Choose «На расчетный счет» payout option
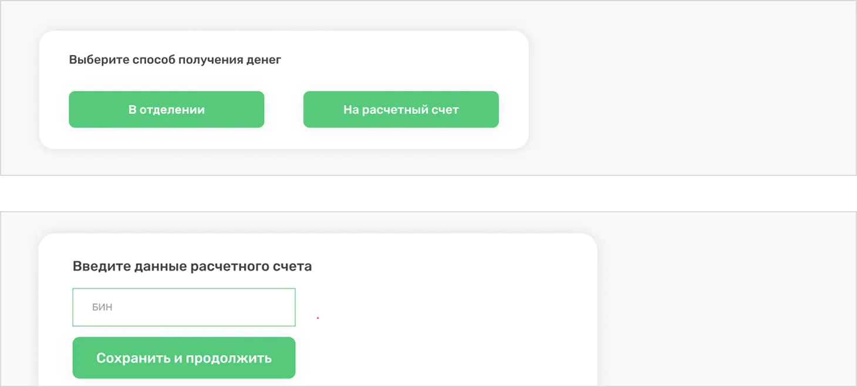857x387 pixels. click(x=401, y=110)
